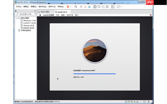Click the stretch guest display icon
Image resolution: width=167 pixels, height=104 pixels.
pyautogui.click(x=118, y=7)
